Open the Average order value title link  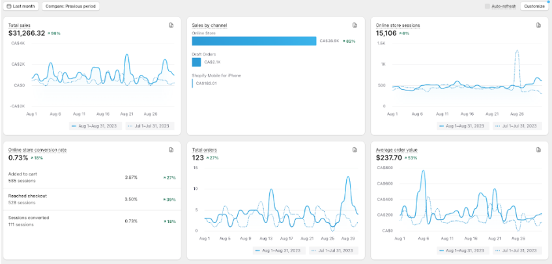tap(397, 150)
